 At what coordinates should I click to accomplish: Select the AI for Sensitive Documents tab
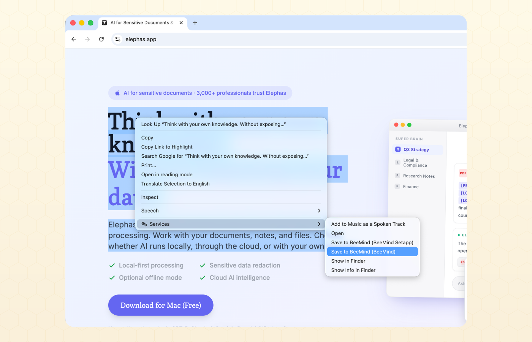pyautogui.click(x=143, y=23)
